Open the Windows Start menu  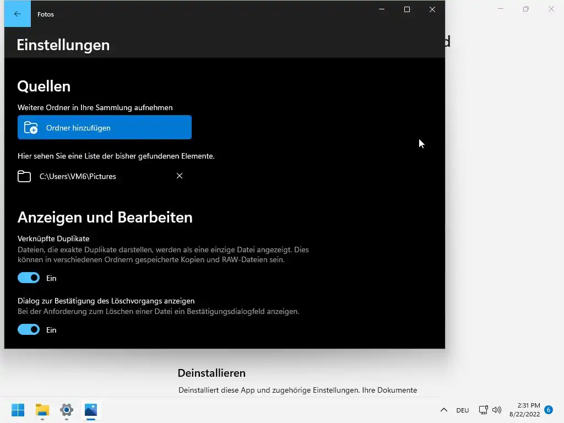[x=18, y=410]
